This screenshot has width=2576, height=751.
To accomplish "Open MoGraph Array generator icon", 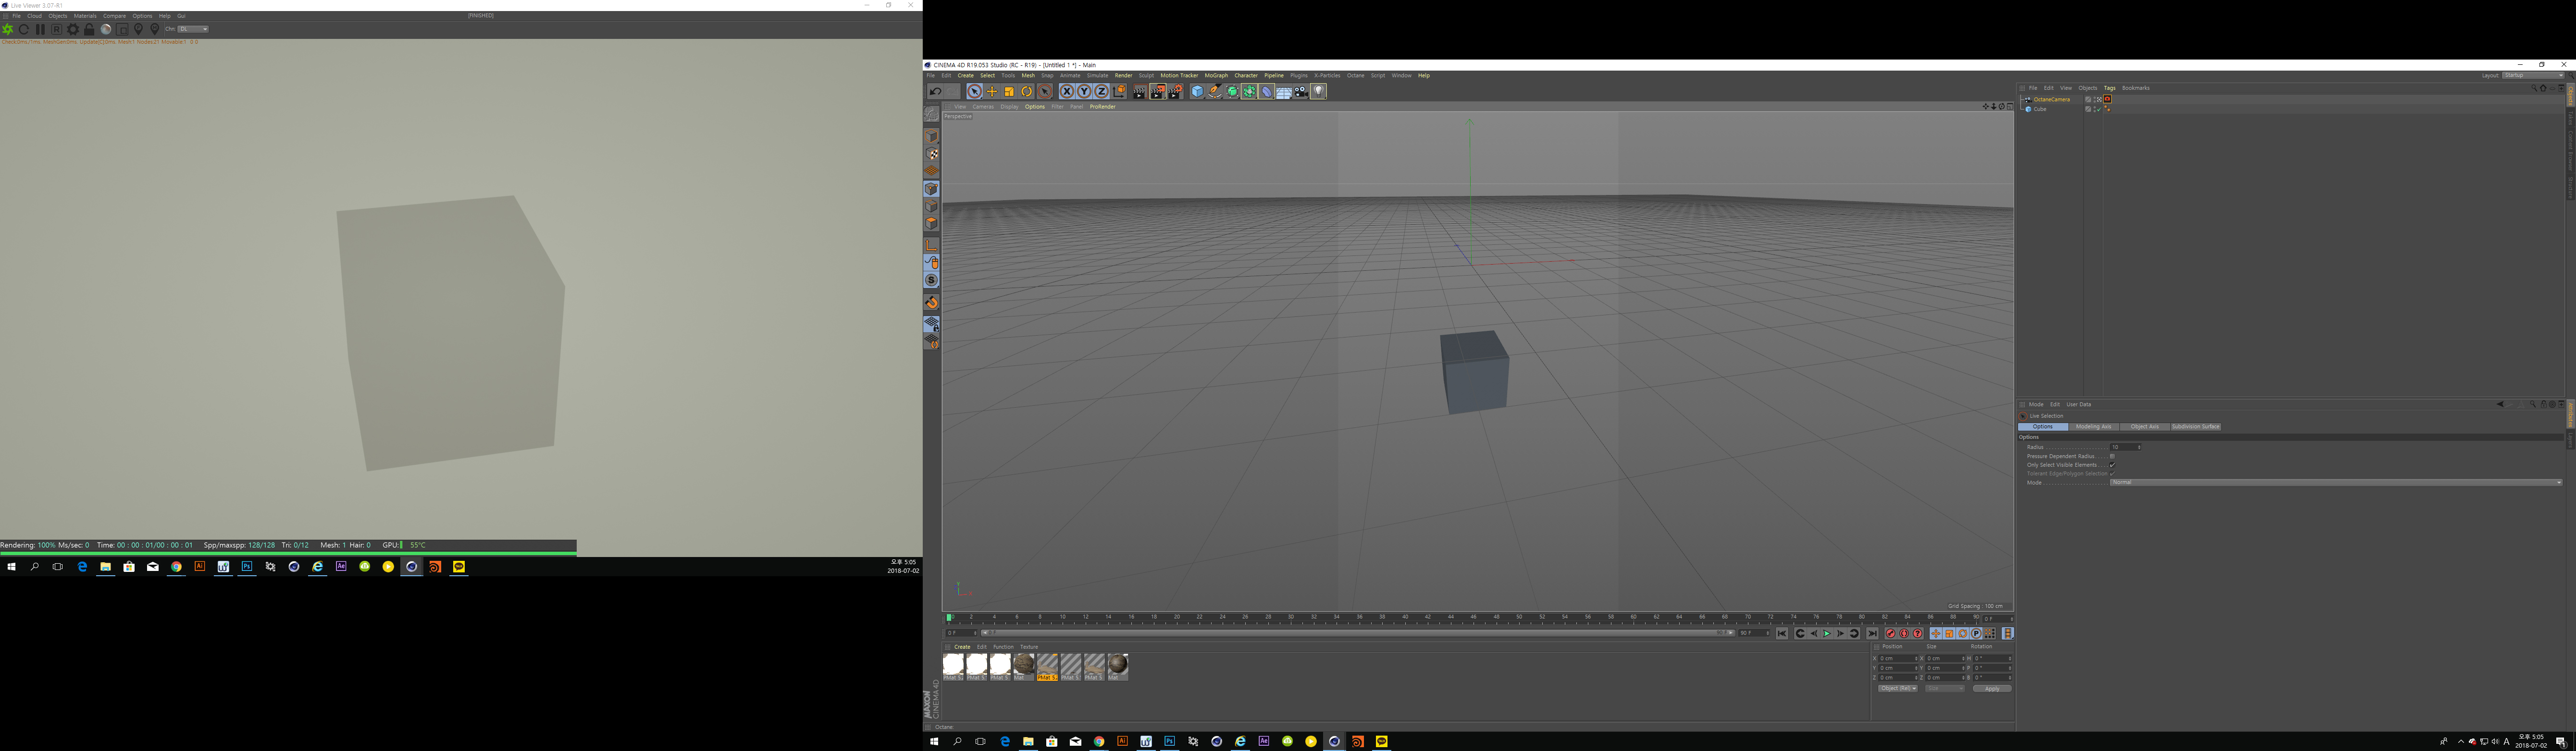I will [x=1249, y=92].
